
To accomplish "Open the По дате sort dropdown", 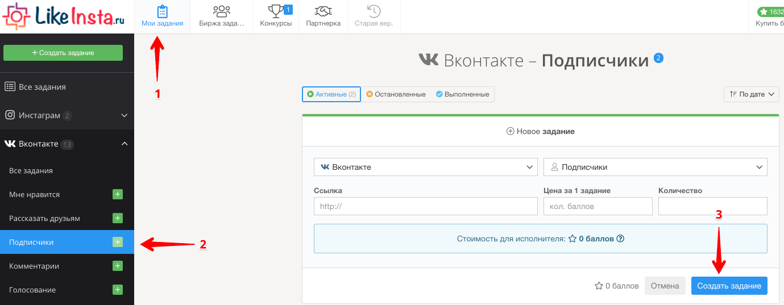I will (x=751, y=94).
